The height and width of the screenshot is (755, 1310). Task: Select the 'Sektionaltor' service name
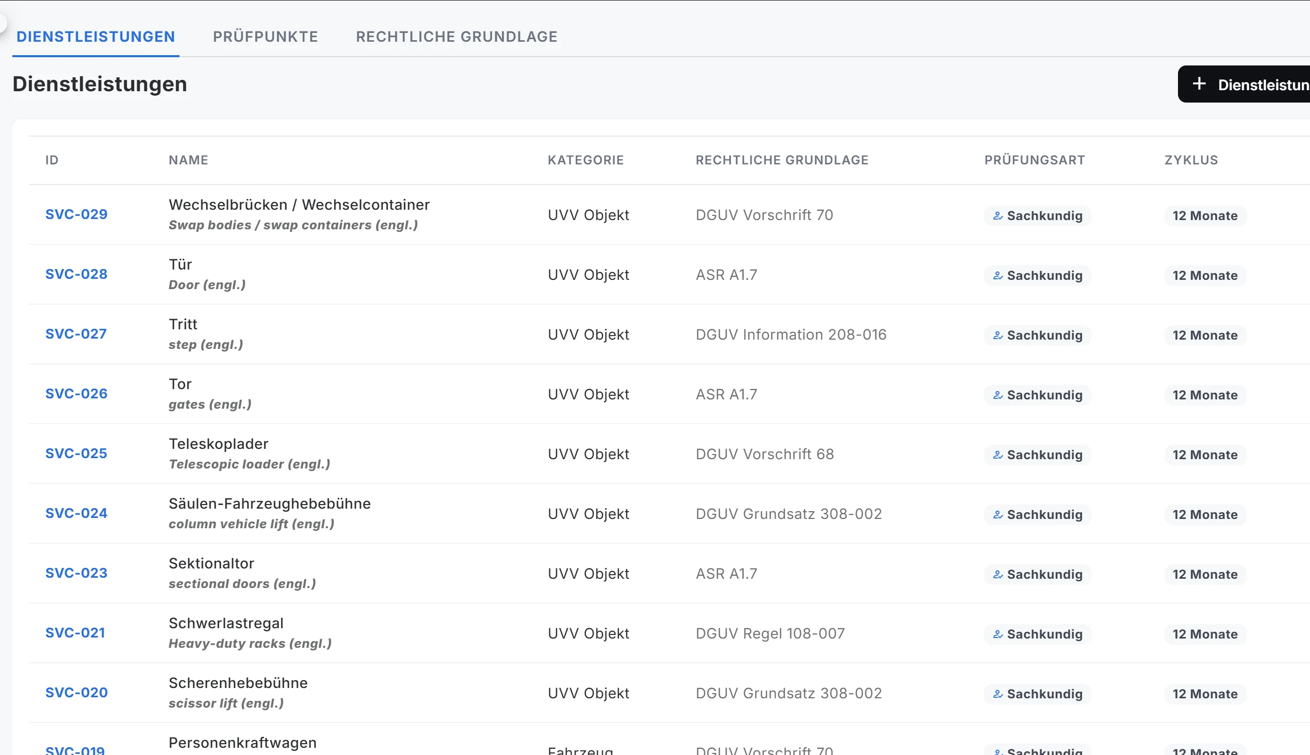coord(211,564)
